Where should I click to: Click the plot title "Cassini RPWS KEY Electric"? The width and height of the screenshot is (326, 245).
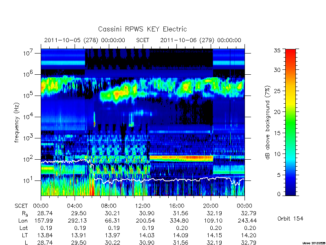(x=142, y=29)
